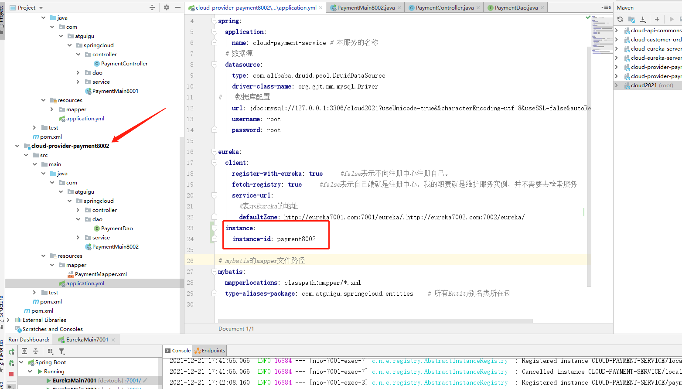Collapse the cloud-provider-payment8002 module

(x=17, y=146)
